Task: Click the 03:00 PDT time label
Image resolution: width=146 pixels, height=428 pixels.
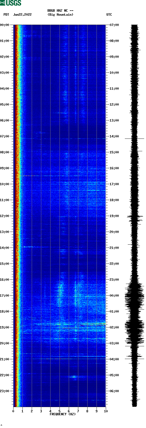Action: click(4, 73)
